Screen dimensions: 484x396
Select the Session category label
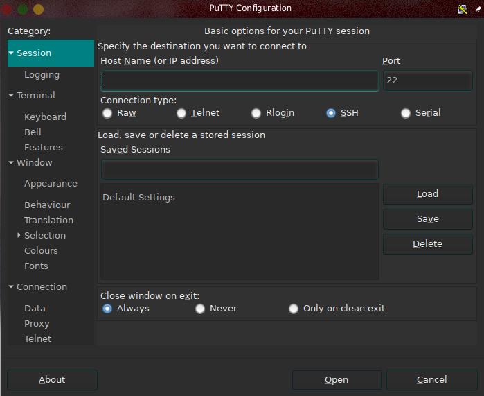coord(34,53)
